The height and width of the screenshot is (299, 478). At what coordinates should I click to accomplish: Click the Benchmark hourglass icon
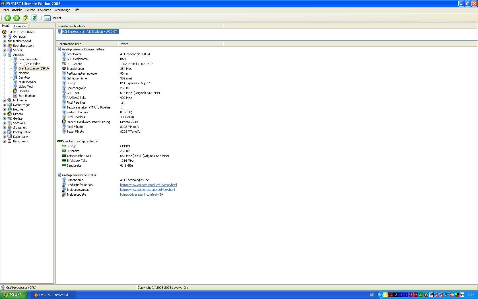click(x=9, y=141)
